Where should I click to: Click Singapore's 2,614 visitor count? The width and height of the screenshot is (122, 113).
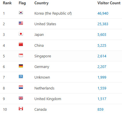[x=102, y=56]
